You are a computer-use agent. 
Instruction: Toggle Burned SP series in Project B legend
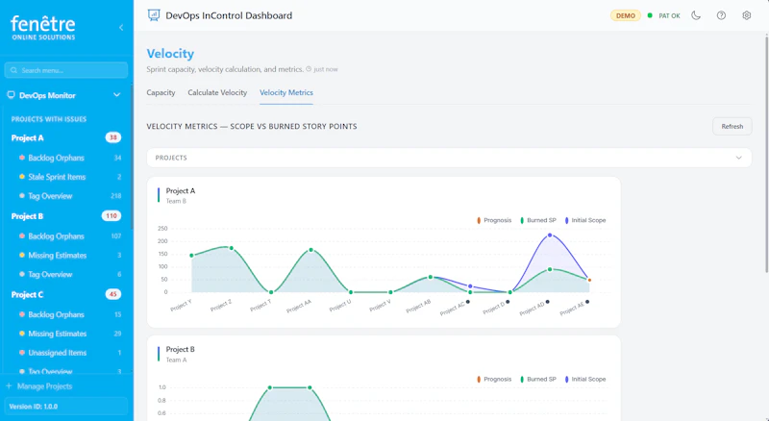538,380
